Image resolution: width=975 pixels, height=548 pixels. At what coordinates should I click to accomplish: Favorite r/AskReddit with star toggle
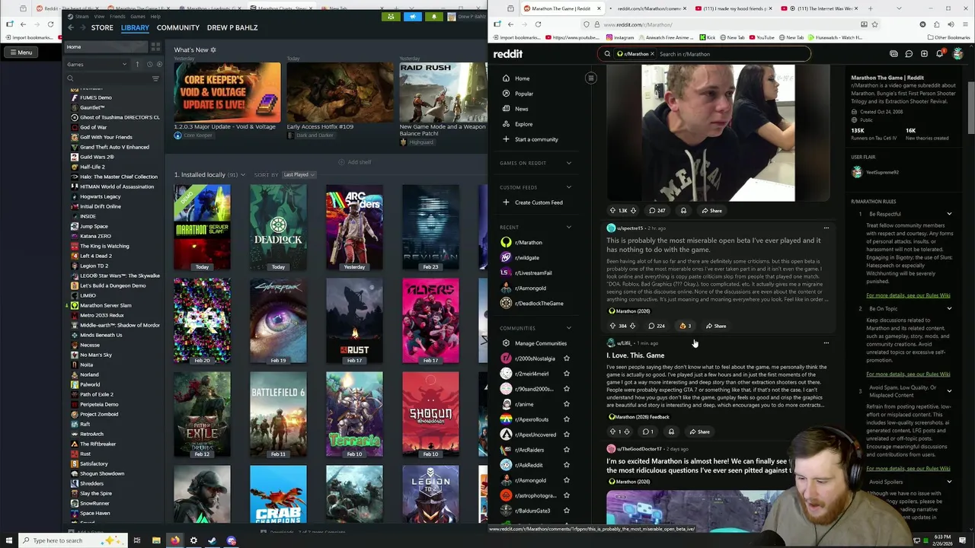click(566, 465)
